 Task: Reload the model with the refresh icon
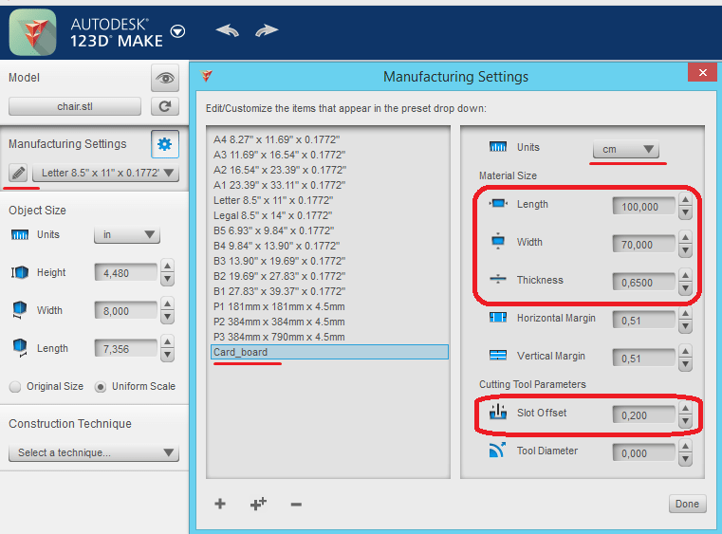click(165, 106)
